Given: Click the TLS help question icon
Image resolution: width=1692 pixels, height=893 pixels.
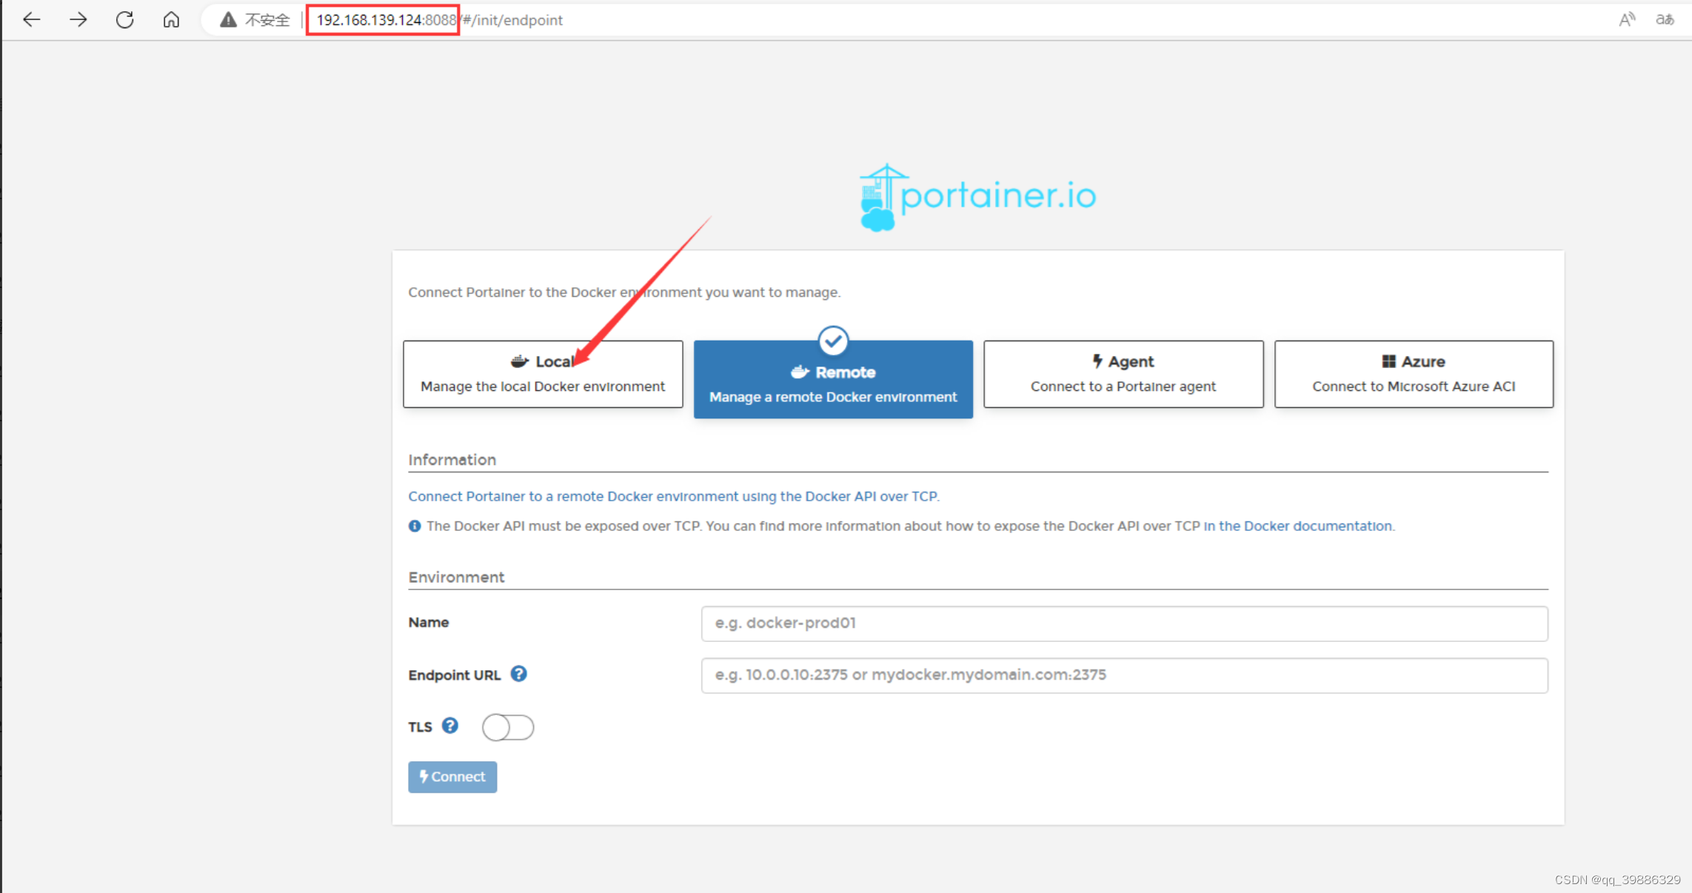Looking at the screenshot, I should point(449,726).
